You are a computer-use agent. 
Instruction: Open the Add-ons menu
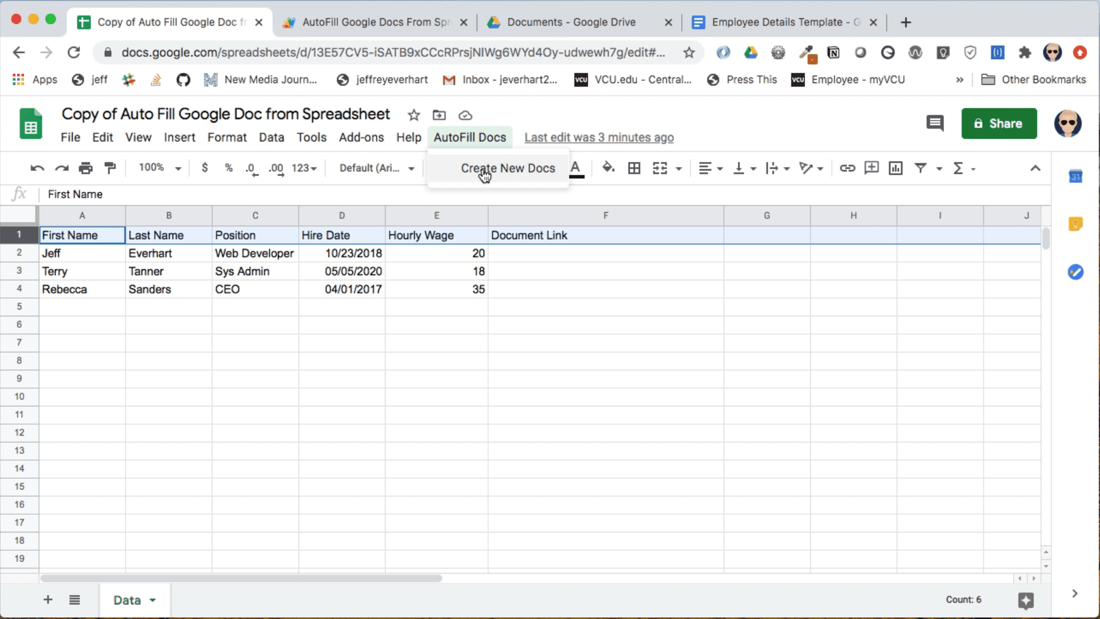[x=361, y=137]
